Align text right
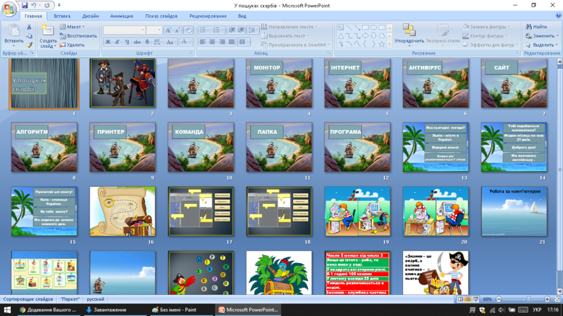 tap(222, 42)
